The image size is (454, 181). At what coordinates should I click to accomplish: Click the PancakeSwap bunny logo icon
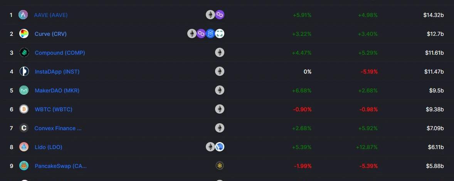(x=24, y=166)
